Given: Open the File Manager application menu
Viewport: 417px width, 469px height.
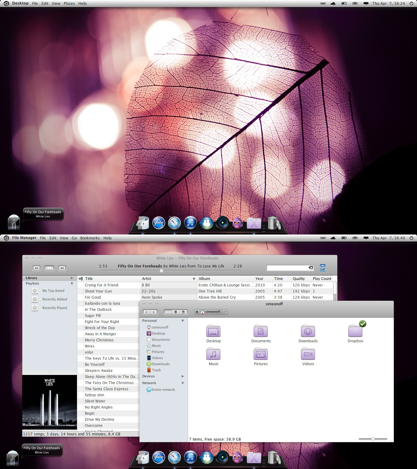Looking at the screenshot, I should 24,238.
